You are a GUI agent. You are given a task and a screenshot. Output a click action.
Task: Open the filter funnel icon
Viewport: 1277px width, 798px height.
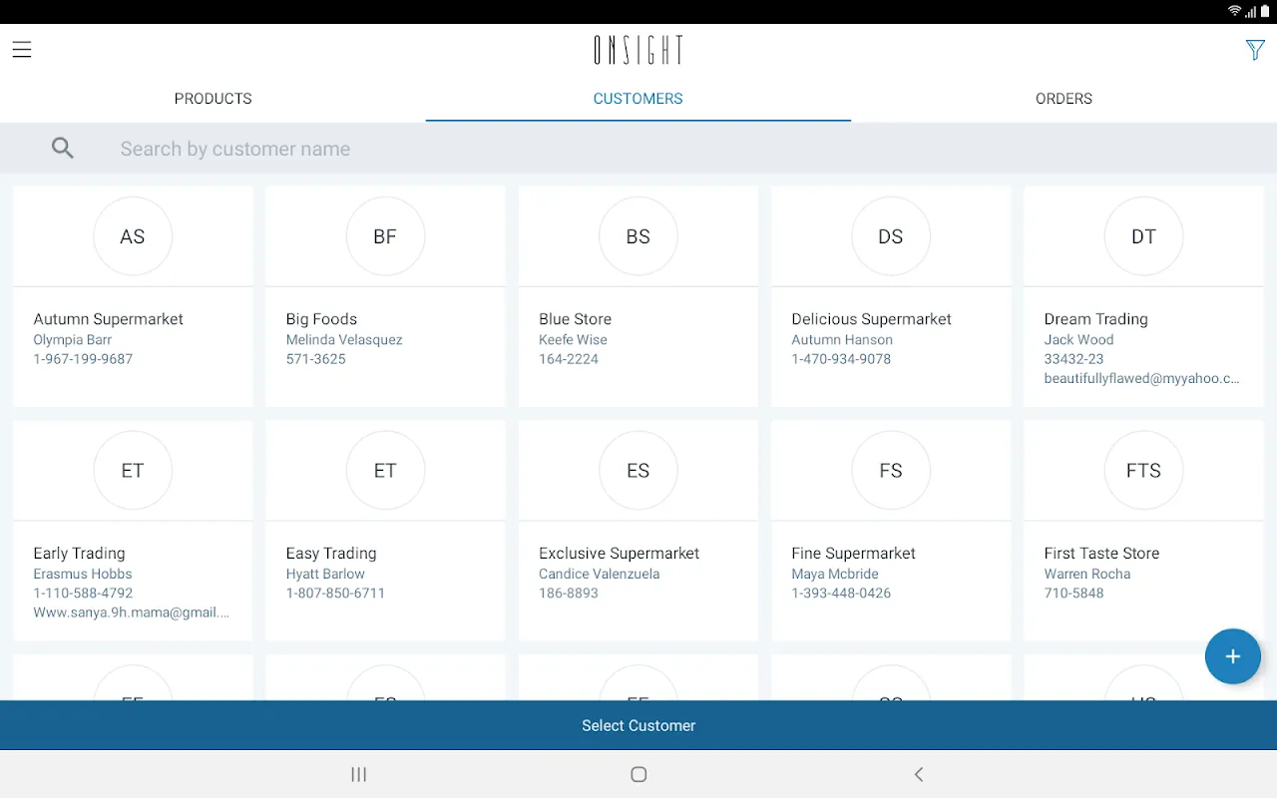click(x=1255, y=50)
